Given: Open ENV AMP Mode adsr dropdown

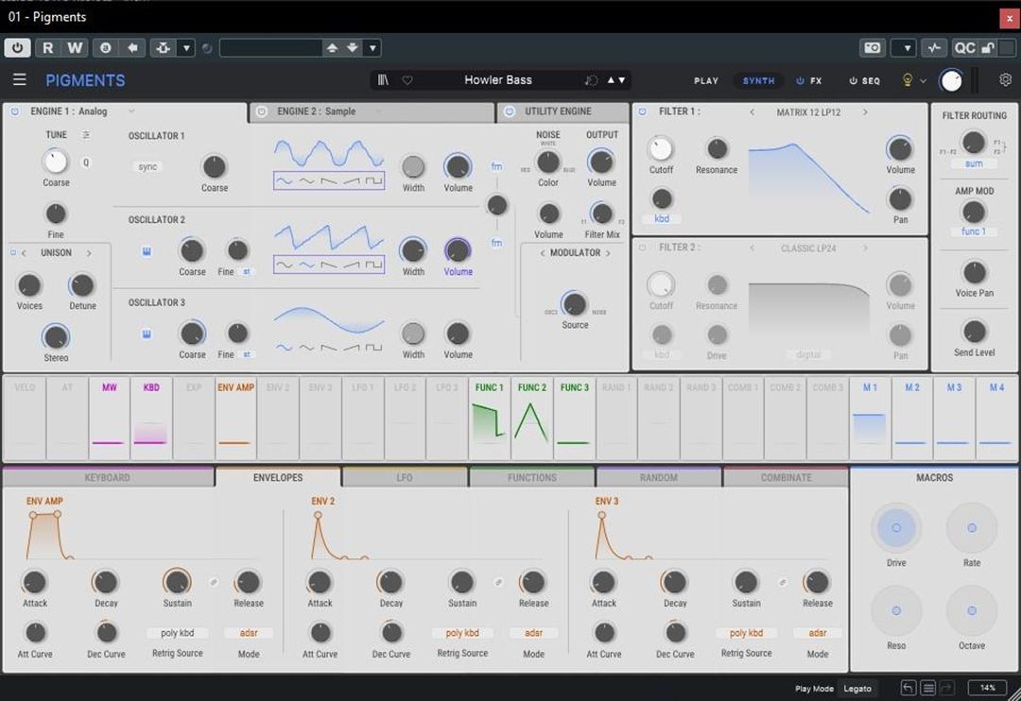Looking at the screenshot, I should click(x=248, y=633).
